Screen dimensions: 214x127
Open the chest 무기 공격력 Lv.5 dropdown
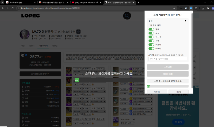[81, 91]
